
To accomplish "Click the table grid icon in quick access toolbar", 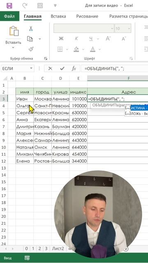I will click(40, 5).
